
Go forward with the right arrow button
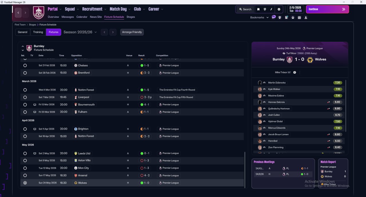[25, 13]
